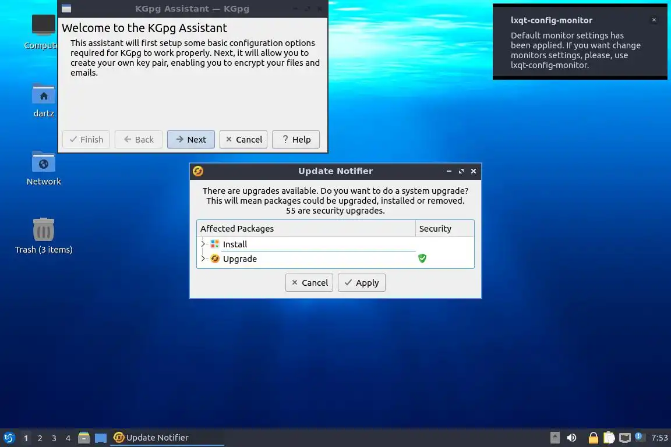Click the lock icon in system tray
This screenshot has width=671, height=447.
pyautogui.click(x=593, y=438)
